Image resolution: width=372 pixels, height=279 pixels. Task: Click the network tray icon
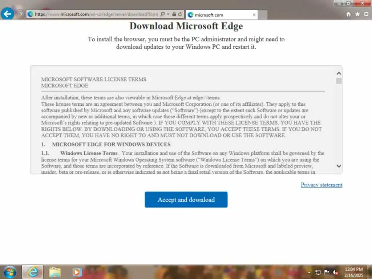click(x=318, y=272)
